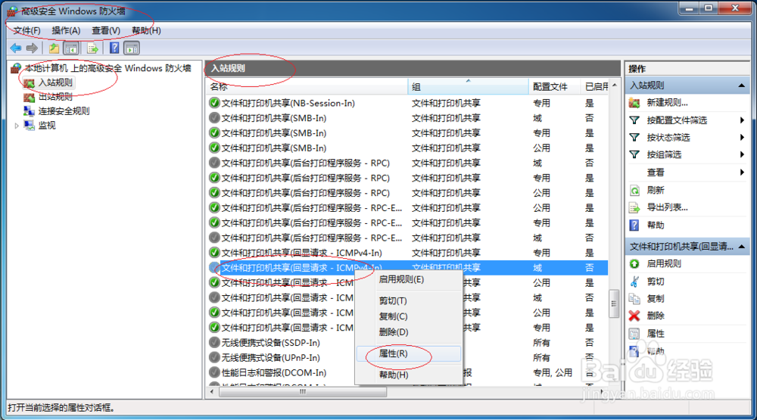The height and width of the screenshot is (420, 757).
Task: Choose 属性(R) from context menu
Action: tap(409, 353)
